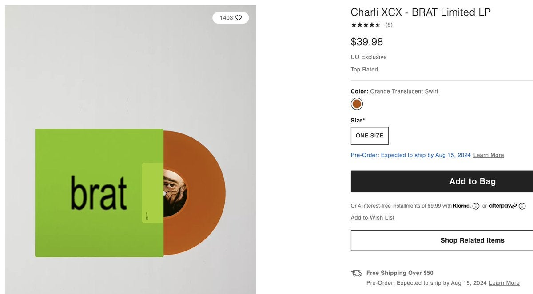Screen dimensions: 533x294
Task: Select the ONE SIZE option
Action: [370, 136]
